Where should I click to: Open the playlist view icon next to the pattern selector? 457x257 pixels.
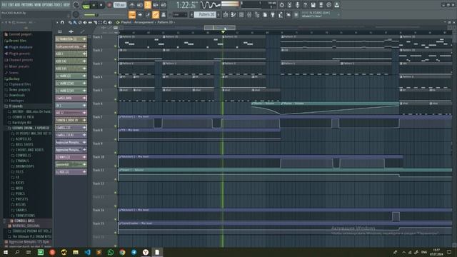click(226, 14)
